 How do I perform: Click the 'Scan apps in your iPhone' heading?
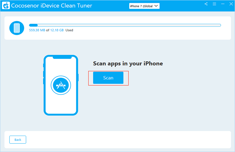(128, 64)
